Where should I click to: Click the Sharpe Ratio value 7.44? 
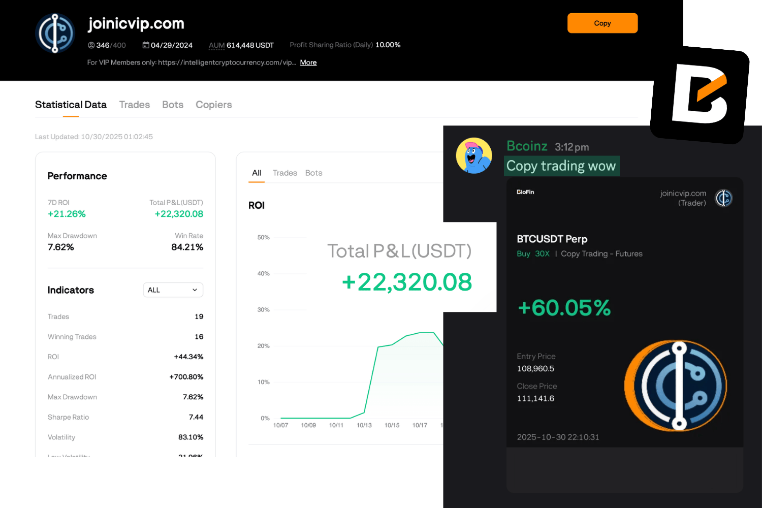click(x=196, y=417)
